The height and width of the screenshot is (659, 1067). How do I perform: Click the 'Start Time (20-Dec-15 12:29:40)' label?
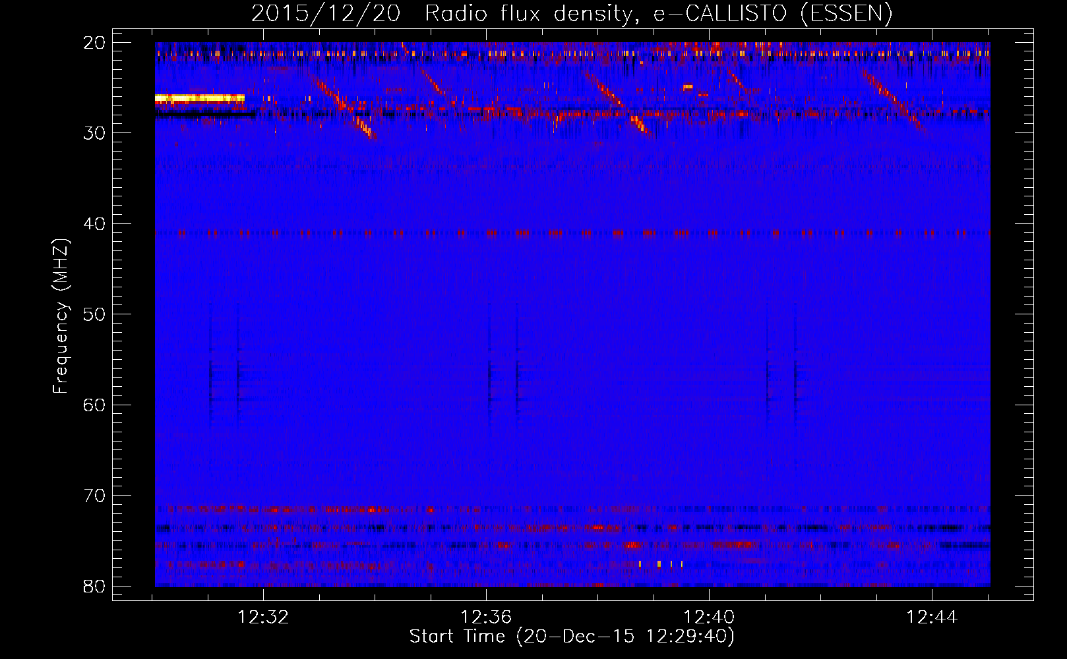coord(571,637)
